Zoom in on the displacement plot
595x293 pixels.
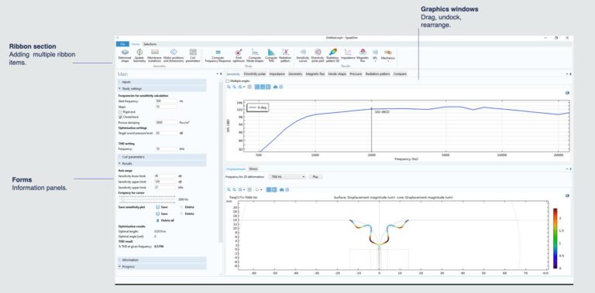point(229,189)
